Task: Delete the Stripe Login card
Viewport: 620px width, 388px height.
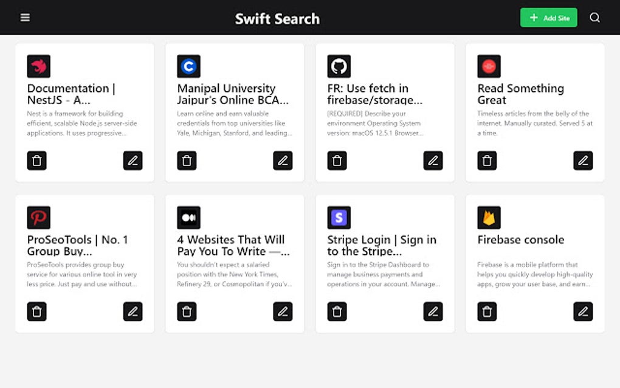Action: [337, 311]
